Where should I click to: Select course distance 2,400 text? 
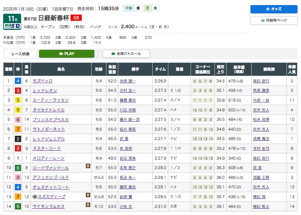[128, 27]
